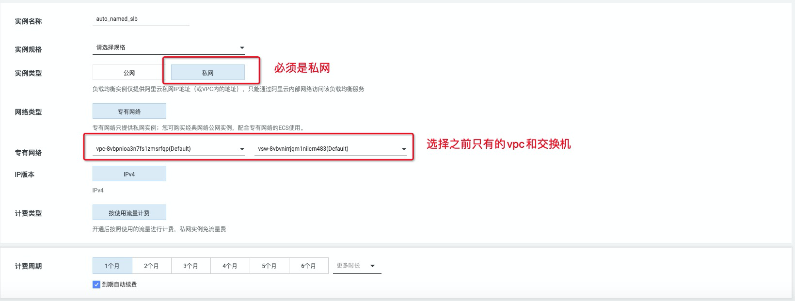
Task: Click the arrow beside 更多时长
Action: coord(372,266)
